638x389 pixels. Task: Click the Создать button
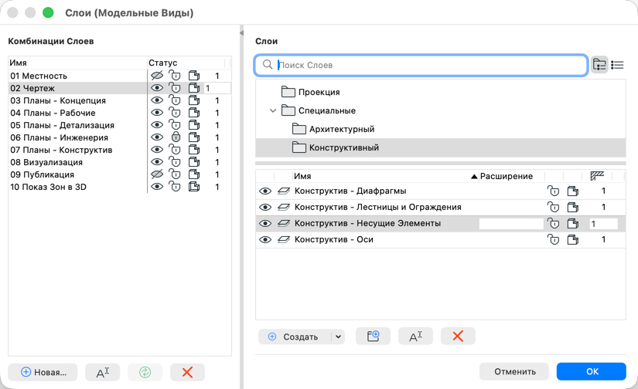pos(295,337)
